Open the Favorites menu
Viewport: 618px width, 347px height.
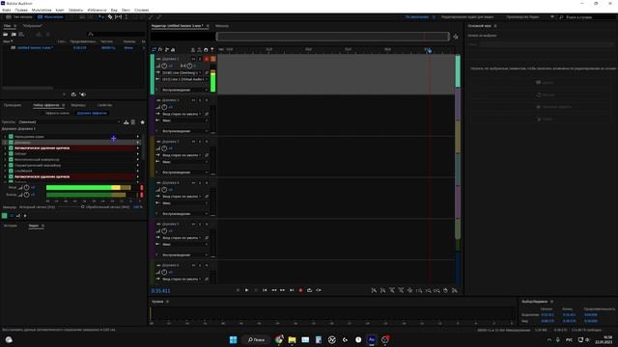pyautogui.click(x=97, y=10)
